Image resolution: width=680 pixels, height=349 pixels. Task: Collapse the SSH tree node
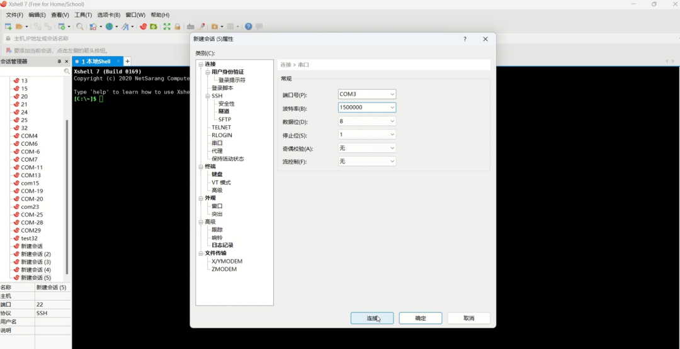coord(208,96)
